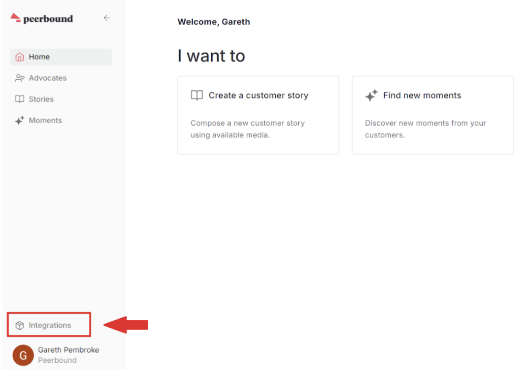The height and width of the screenshot is (370, 527).
Task: Collapse the sidebar with the back arrow
Action: tap(107, 18)
